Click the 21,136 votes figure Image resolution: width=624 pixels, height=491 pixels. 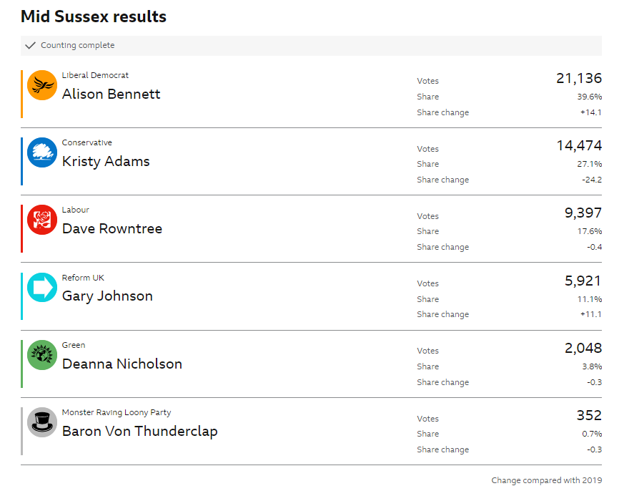pos(579,79)
